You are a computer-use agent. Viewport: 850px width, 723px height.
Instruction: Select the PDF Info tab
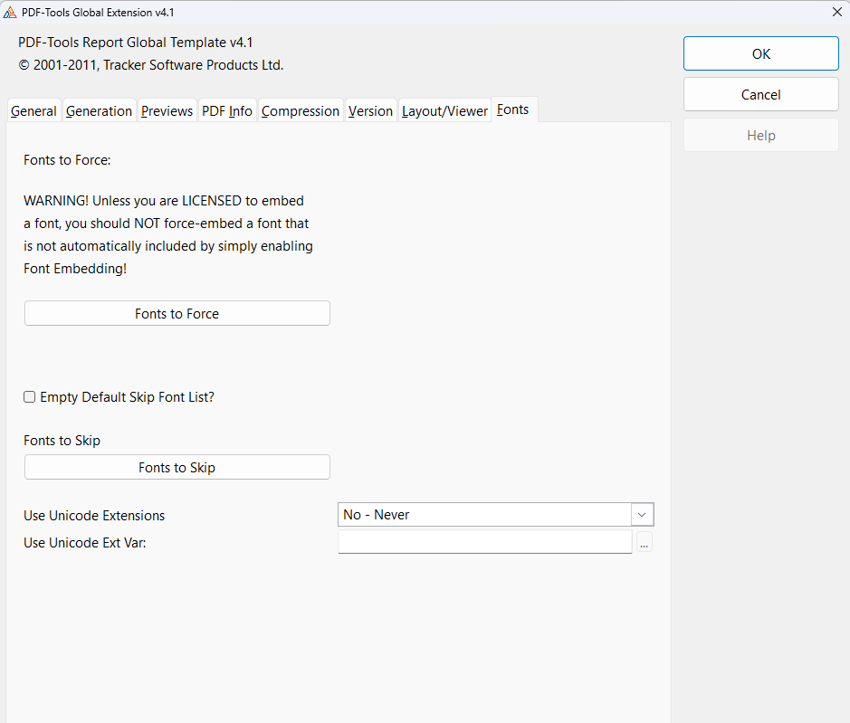226,110
